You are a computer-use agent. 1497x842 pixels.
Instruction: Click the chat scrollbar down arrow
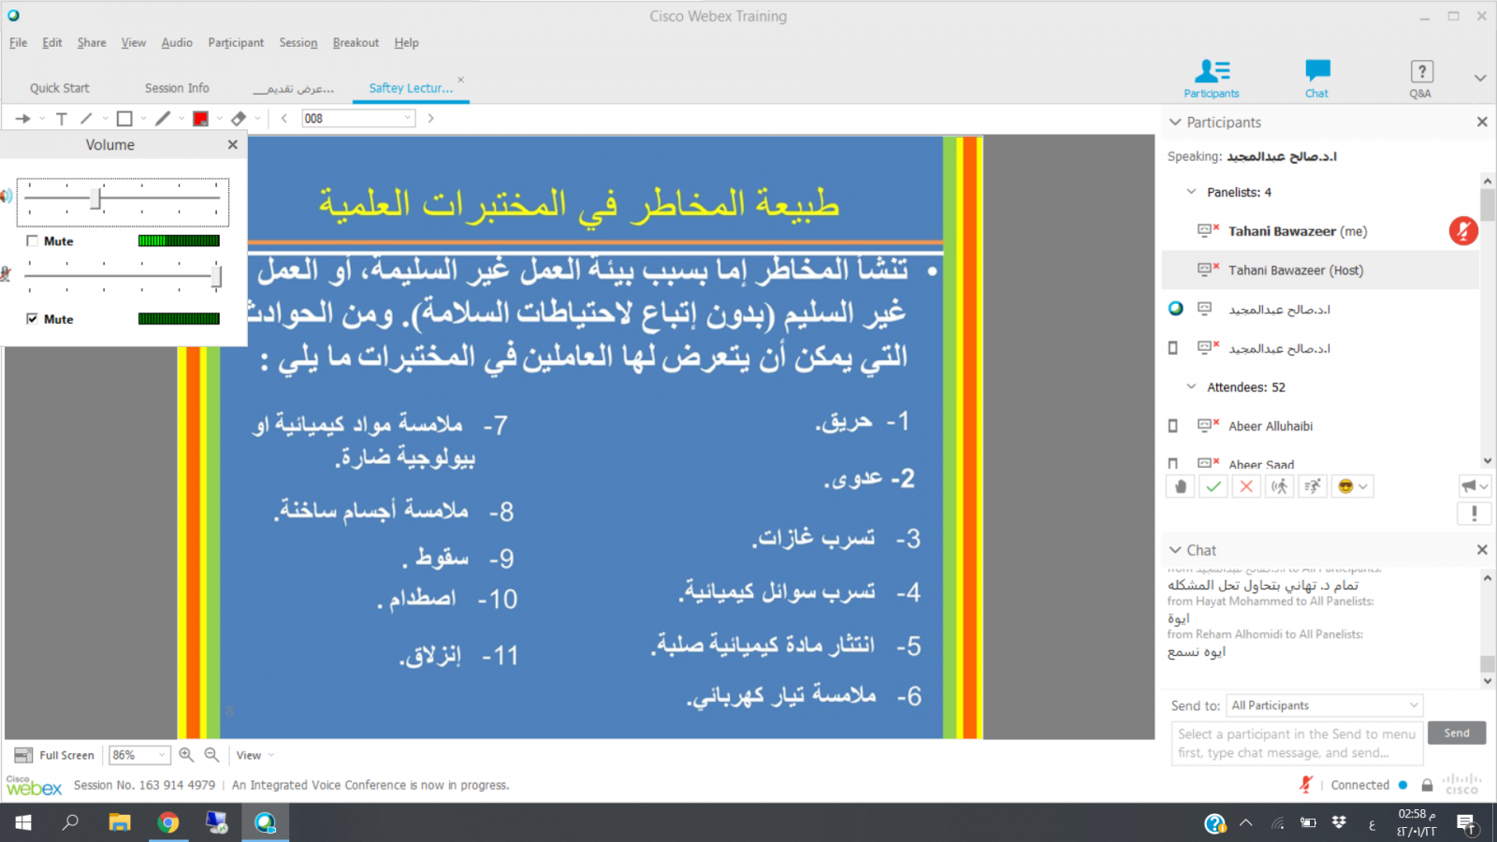(x=1488, y=681)
